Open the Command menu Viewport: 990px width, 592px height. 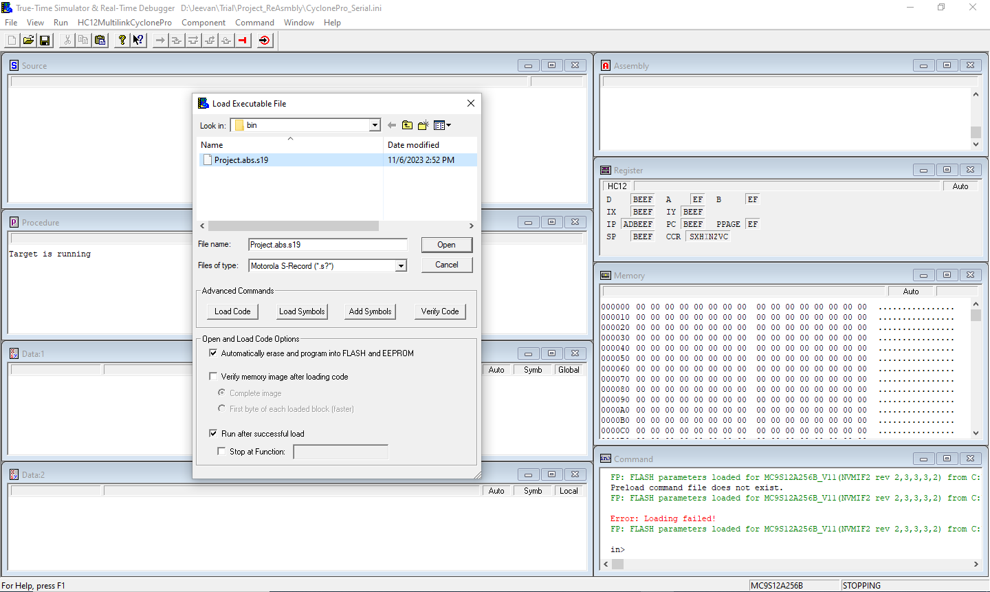254,22
